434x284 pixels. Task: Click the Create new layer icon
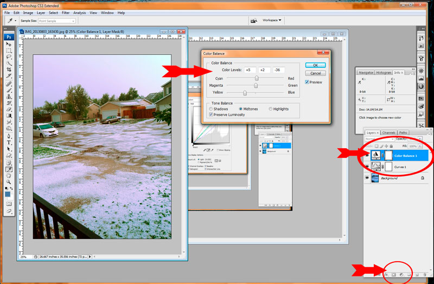coord(417,275)
